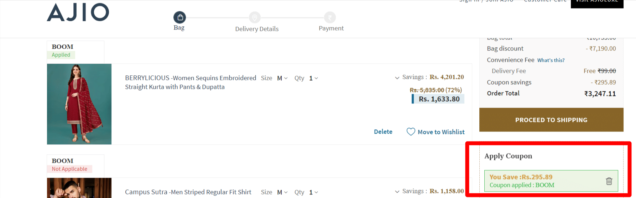Open Size dropdown for the Berrylicious kurta

point(282,78)
